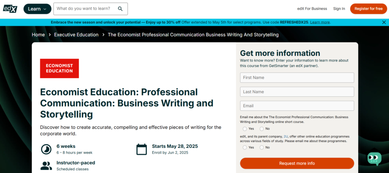Viewport: 389px width, 173px height.
Task: Click the edX logo
Action: [10, 9]
